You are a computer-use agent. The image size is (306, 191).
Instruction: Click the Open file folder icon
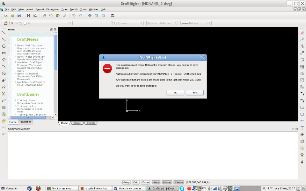coord(12,16)
